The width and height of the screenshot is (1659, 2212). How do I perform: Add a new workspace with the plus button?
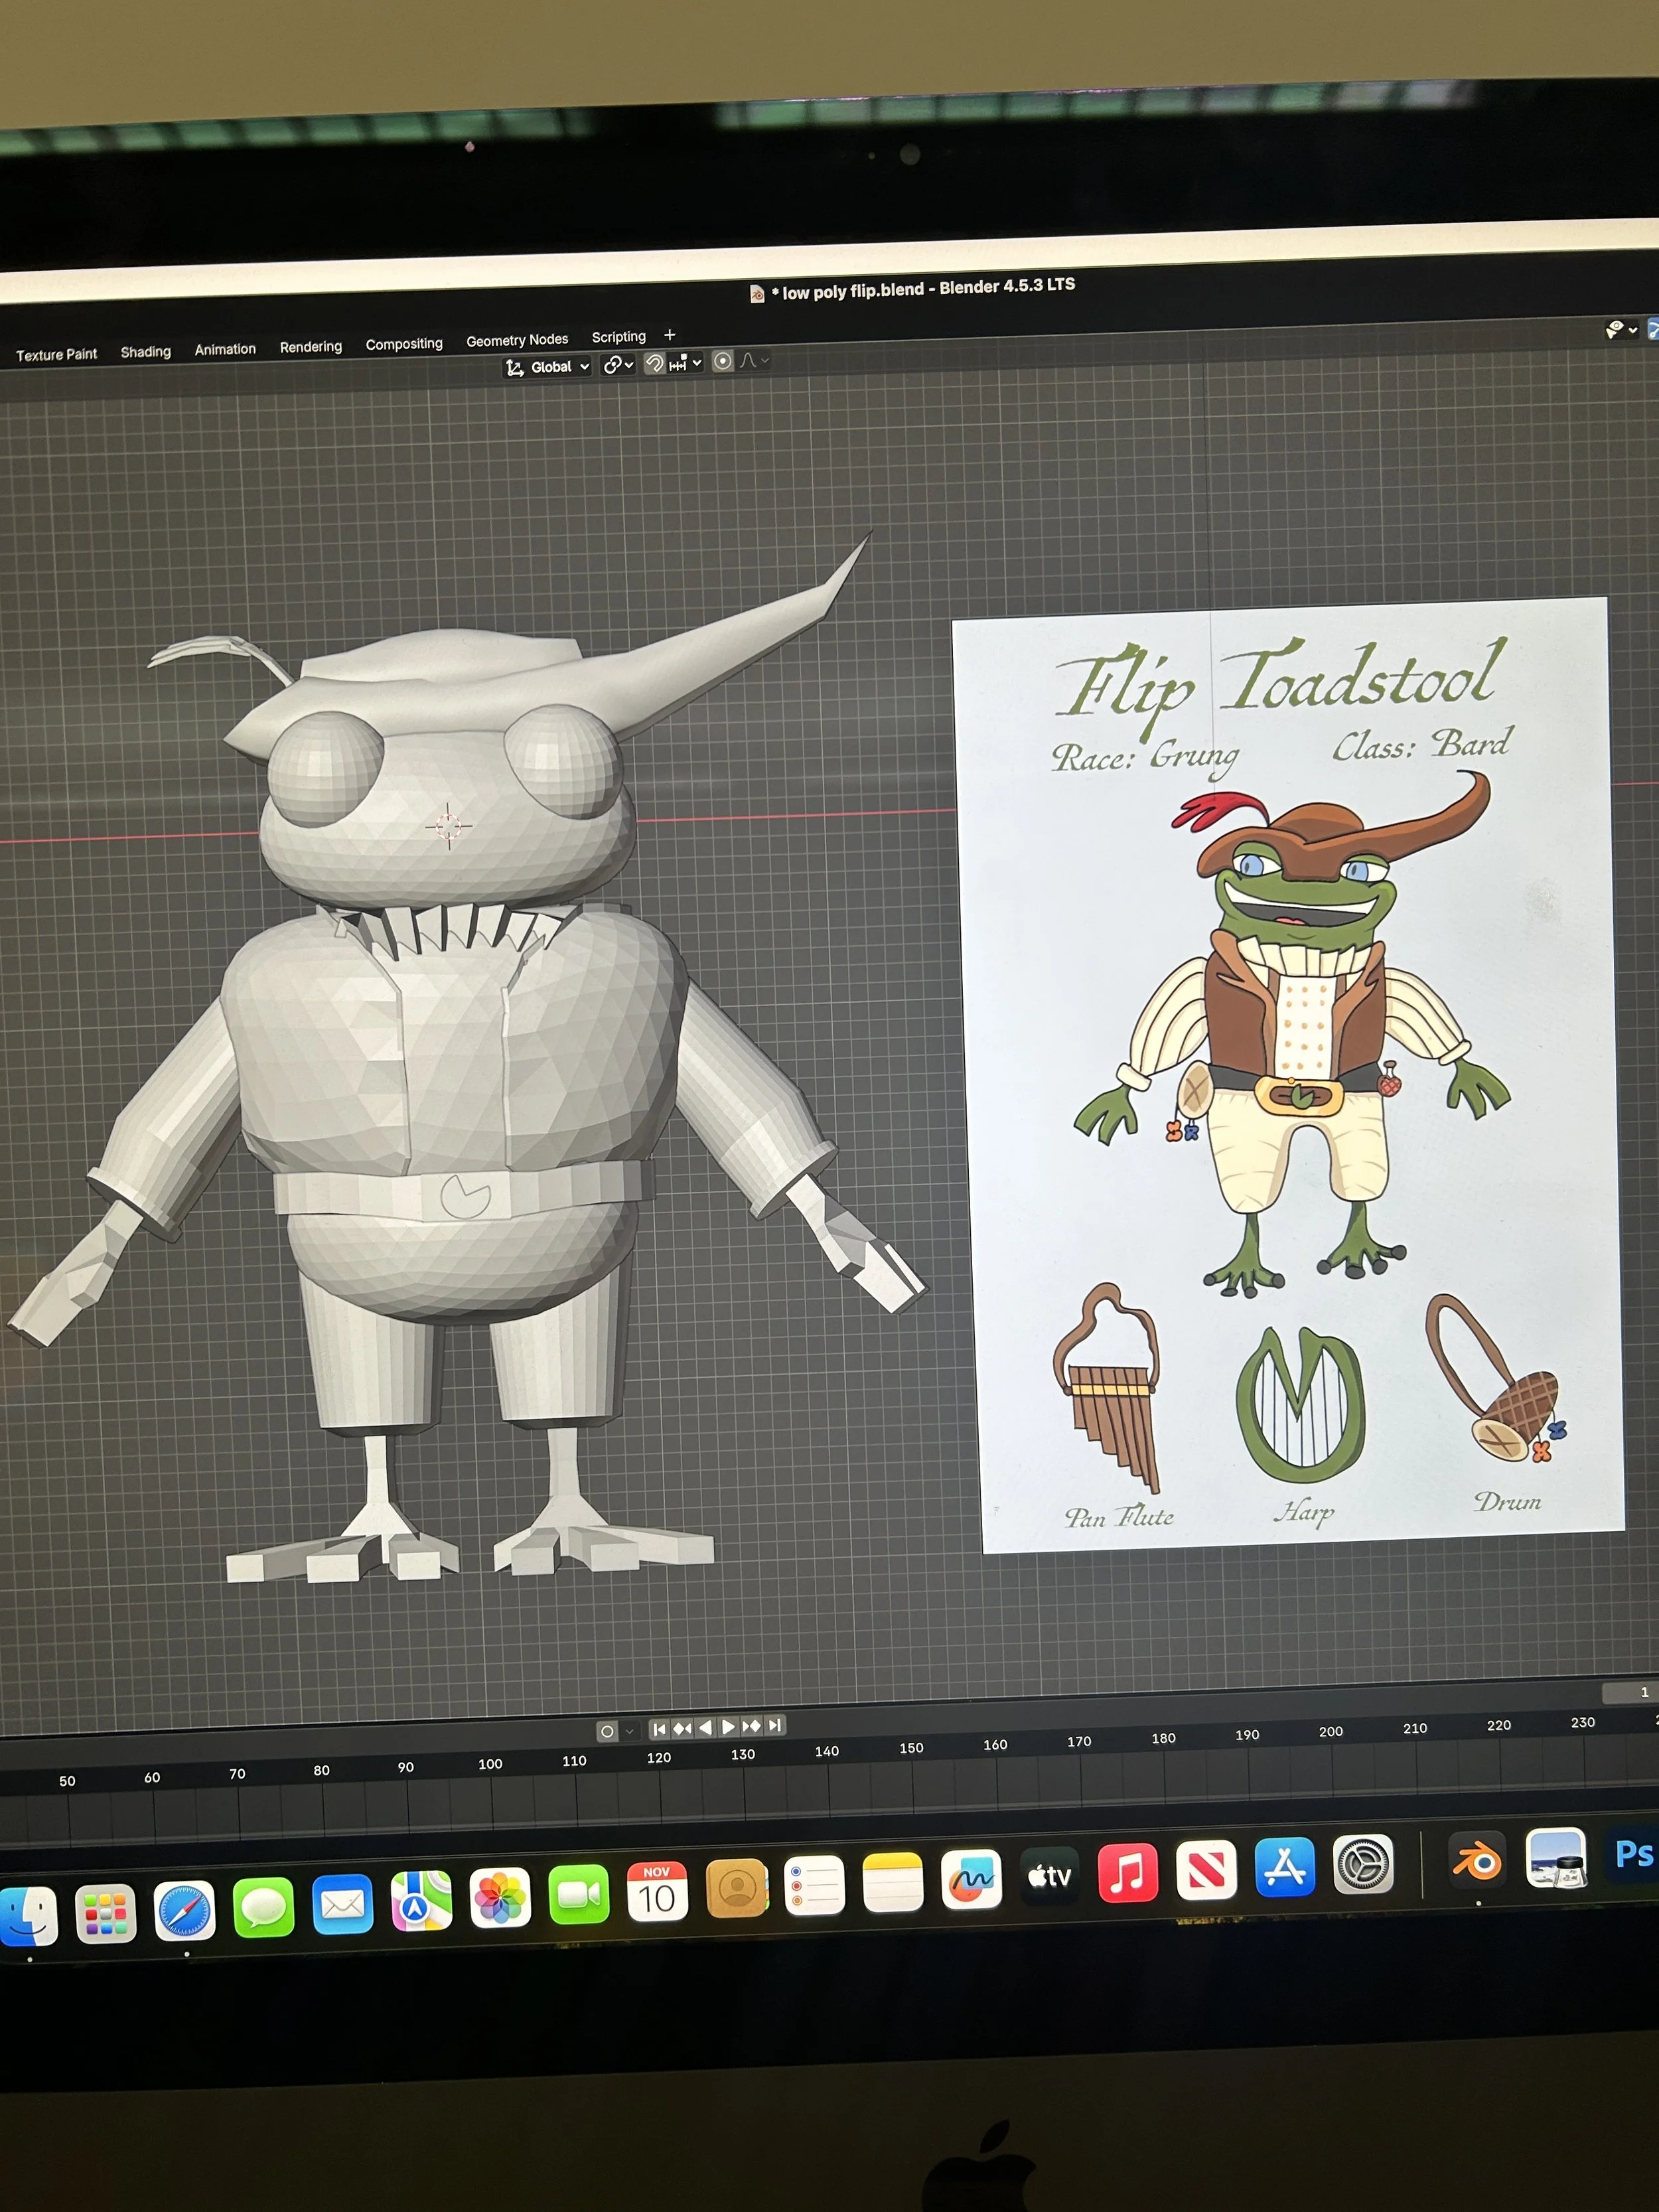click(670, 335)
